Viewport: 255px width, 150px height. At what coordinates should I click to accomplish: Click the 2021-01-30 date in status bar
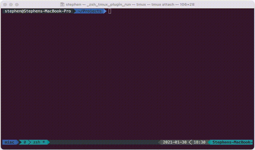[x=174, y=142]
